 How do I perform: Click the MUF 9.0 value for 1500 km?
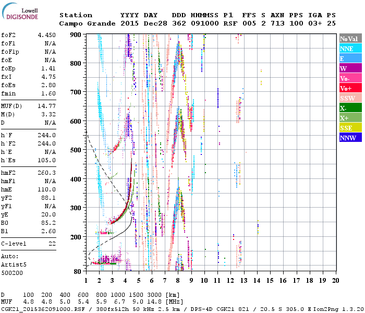coord(138,302)
